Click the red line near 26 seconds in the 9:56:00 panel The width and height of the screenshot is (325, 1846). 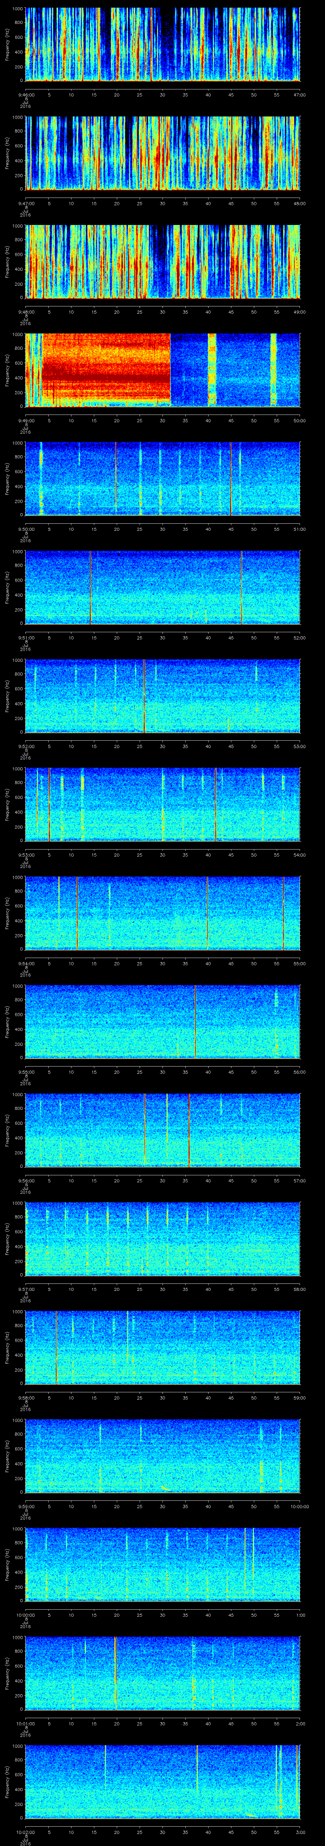(144, 1130)
